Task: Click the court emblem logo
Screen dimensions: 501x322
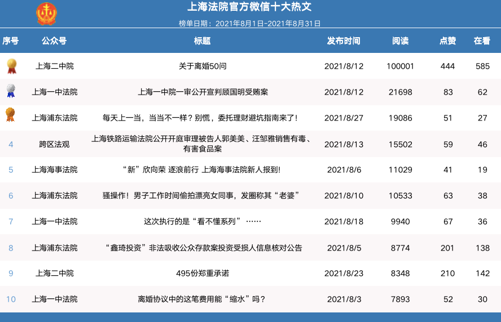Action: 46,14
